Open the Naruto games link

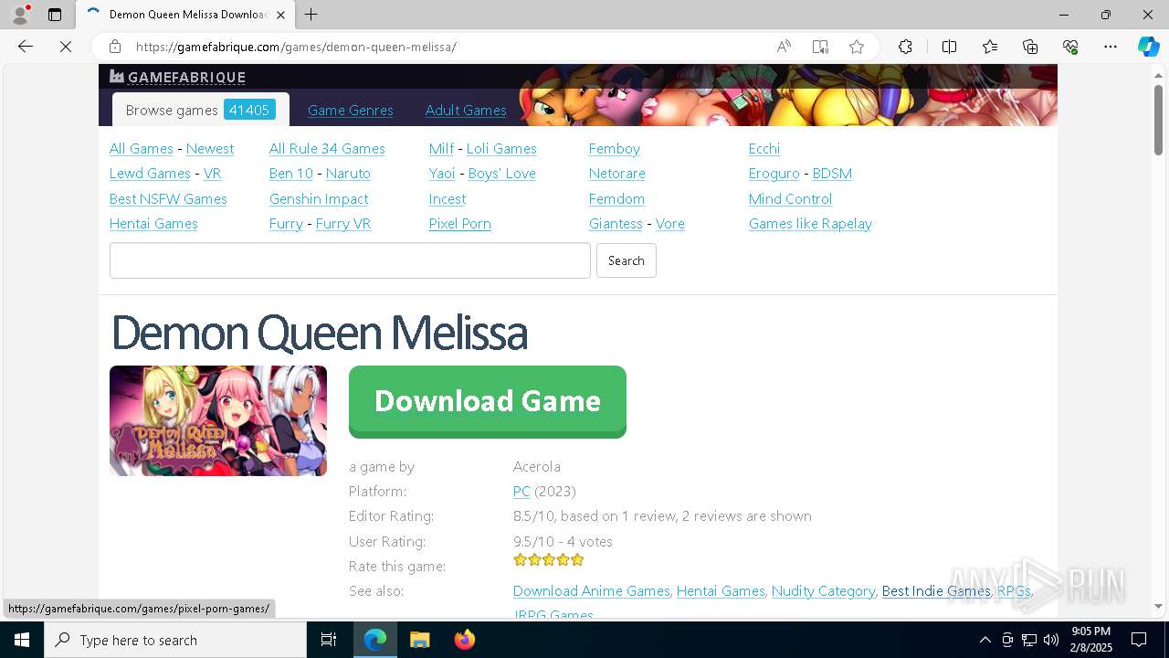click(x=348, y=173)
